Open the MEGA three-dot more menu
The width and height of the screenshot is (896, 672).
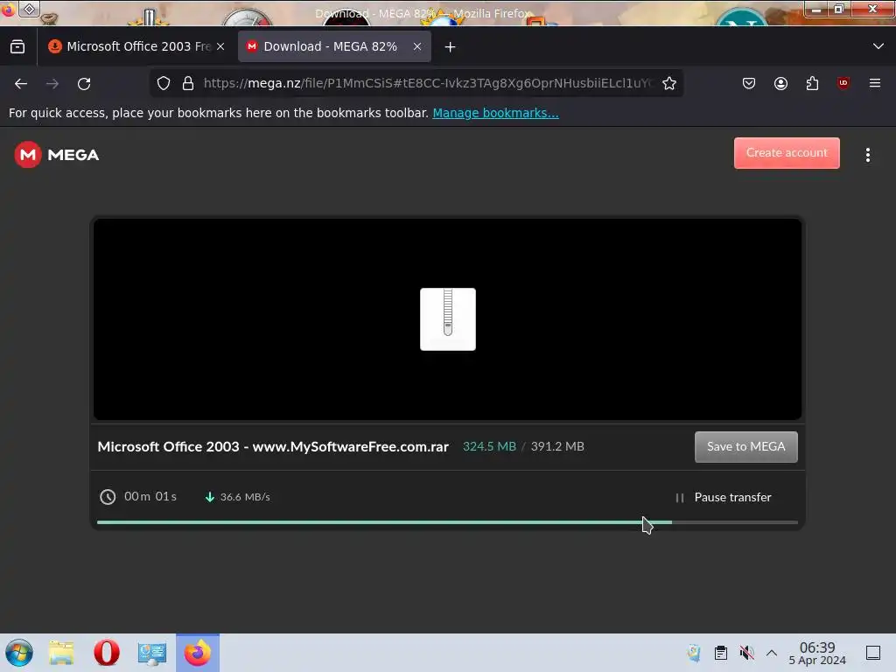click(867, 155)
